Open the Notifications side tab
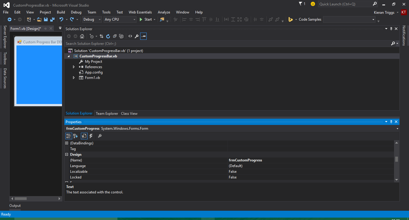This screenshot has width=409, height=220. [404, 36]
